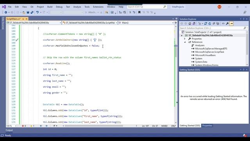Screen dimensions: 250x141
Task: Click the screwdriver quick actions icon at line 107
Action: click(x=17, y=40)
